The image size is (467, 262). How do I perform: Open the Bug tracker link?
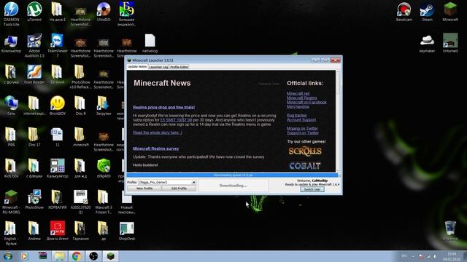[297, 115]
